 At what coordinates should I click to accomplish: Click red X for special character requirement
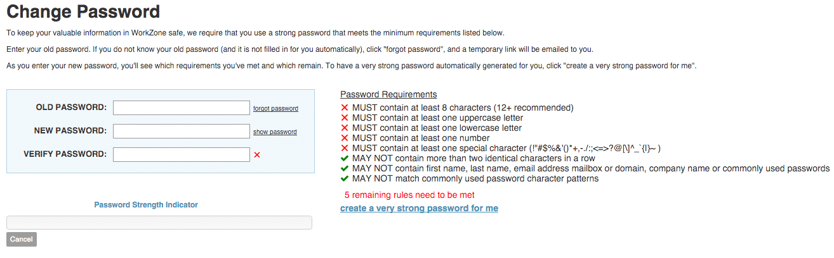coord(345,149)
